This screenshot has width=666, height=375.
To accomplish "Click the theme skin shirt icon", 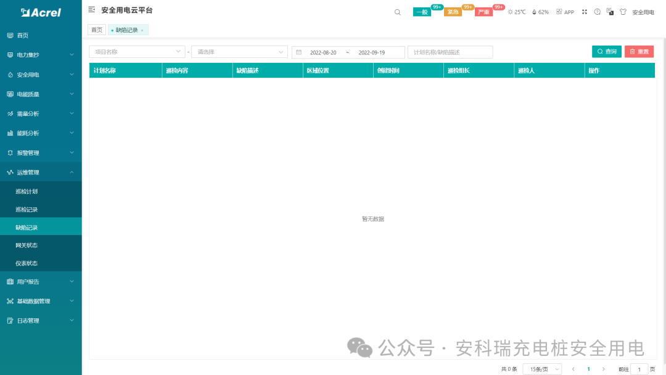I will pos(623,12).
